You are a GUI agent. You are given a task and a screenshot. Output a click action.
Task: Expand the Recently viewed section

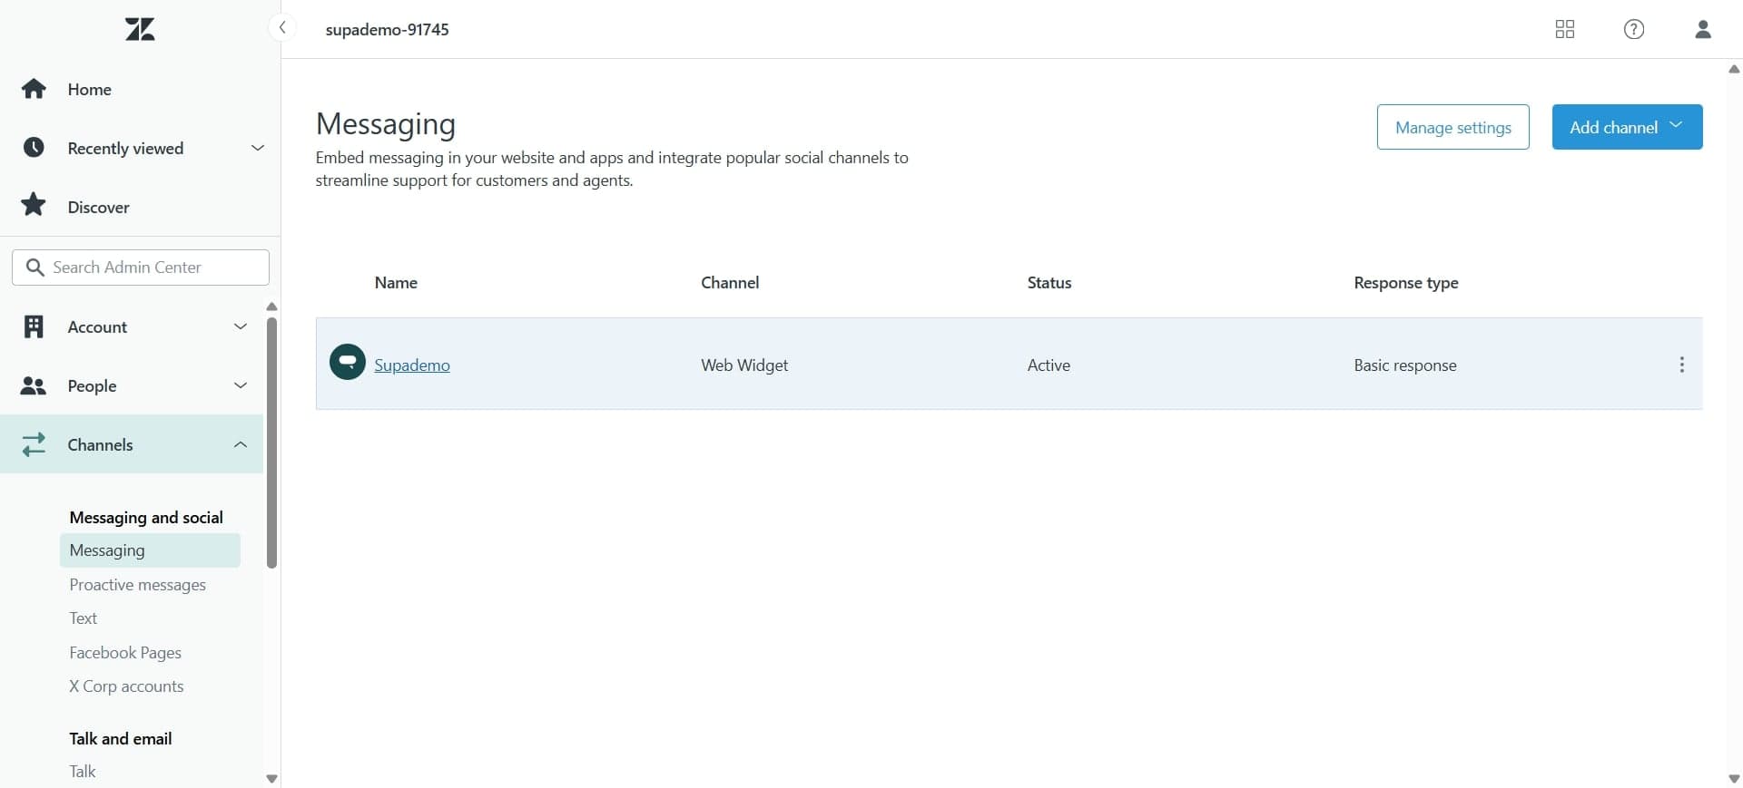point(257,148)
